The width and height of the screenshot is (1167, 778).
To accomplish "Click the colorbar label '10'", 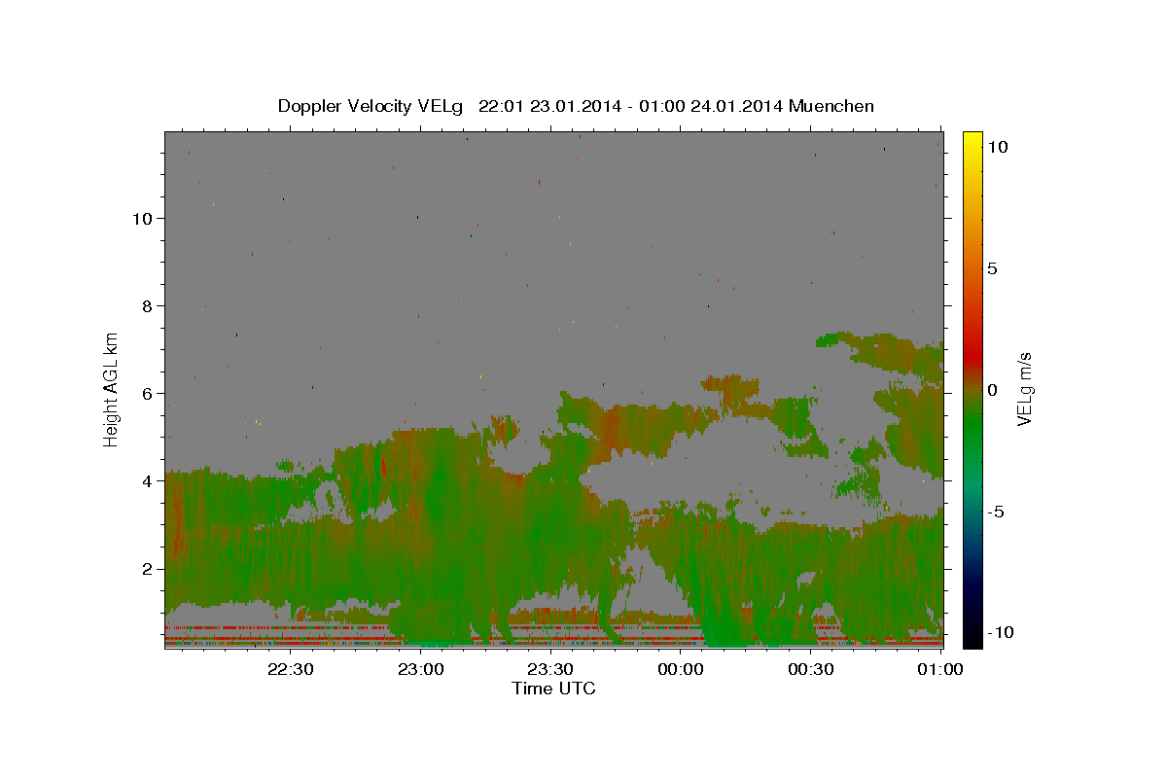I will tap(997, 147).
